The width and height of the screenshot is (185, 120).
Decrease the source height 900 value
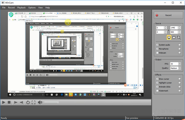click(x=179, y=33)
